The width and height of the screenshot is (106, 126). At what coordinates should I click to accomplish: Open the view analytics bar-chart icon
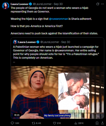click(x=76, y=123)
